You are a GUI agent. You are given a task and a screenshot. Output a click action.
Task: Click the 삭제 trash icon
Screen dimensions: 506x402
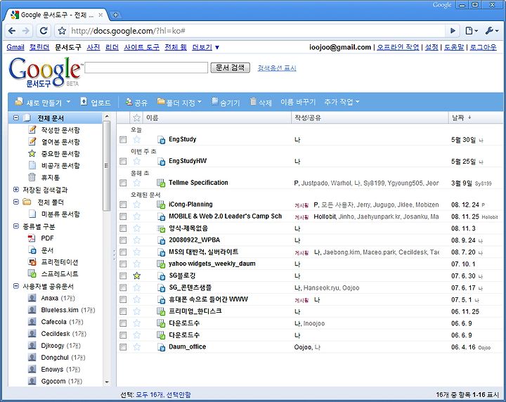253,102
